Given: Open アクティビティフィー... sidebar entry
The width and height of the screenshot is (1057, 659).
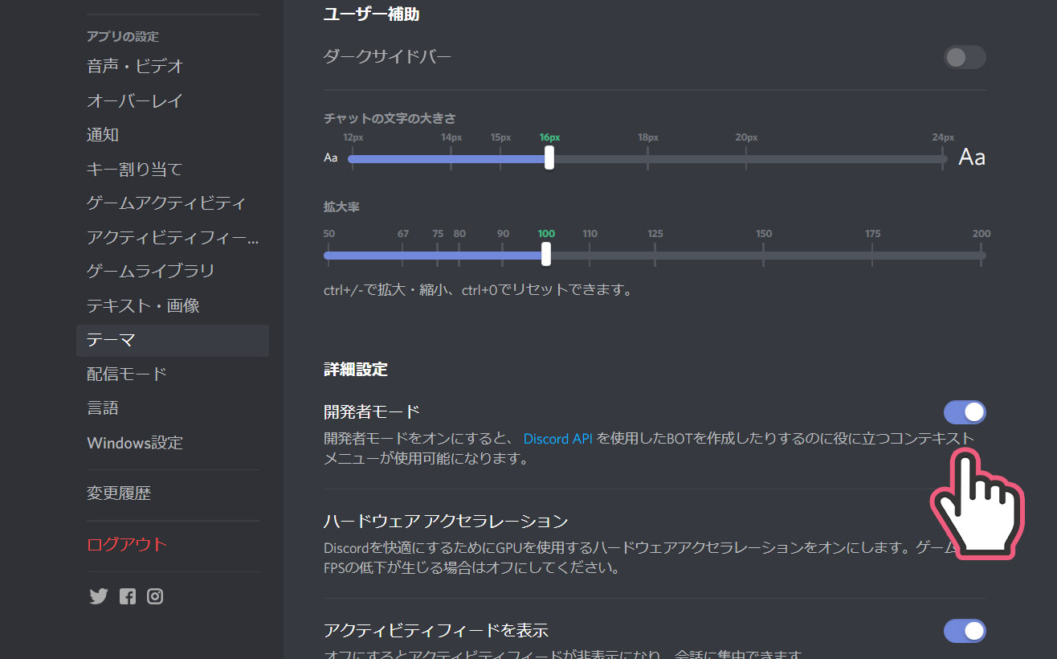Looking at the screenshot, I should (x=173, y=237).
